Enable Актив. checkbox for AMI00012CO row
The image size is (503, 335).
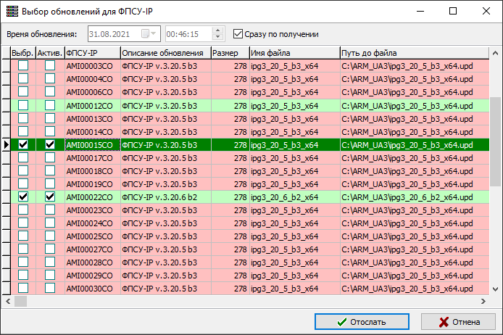pos(49,106)
